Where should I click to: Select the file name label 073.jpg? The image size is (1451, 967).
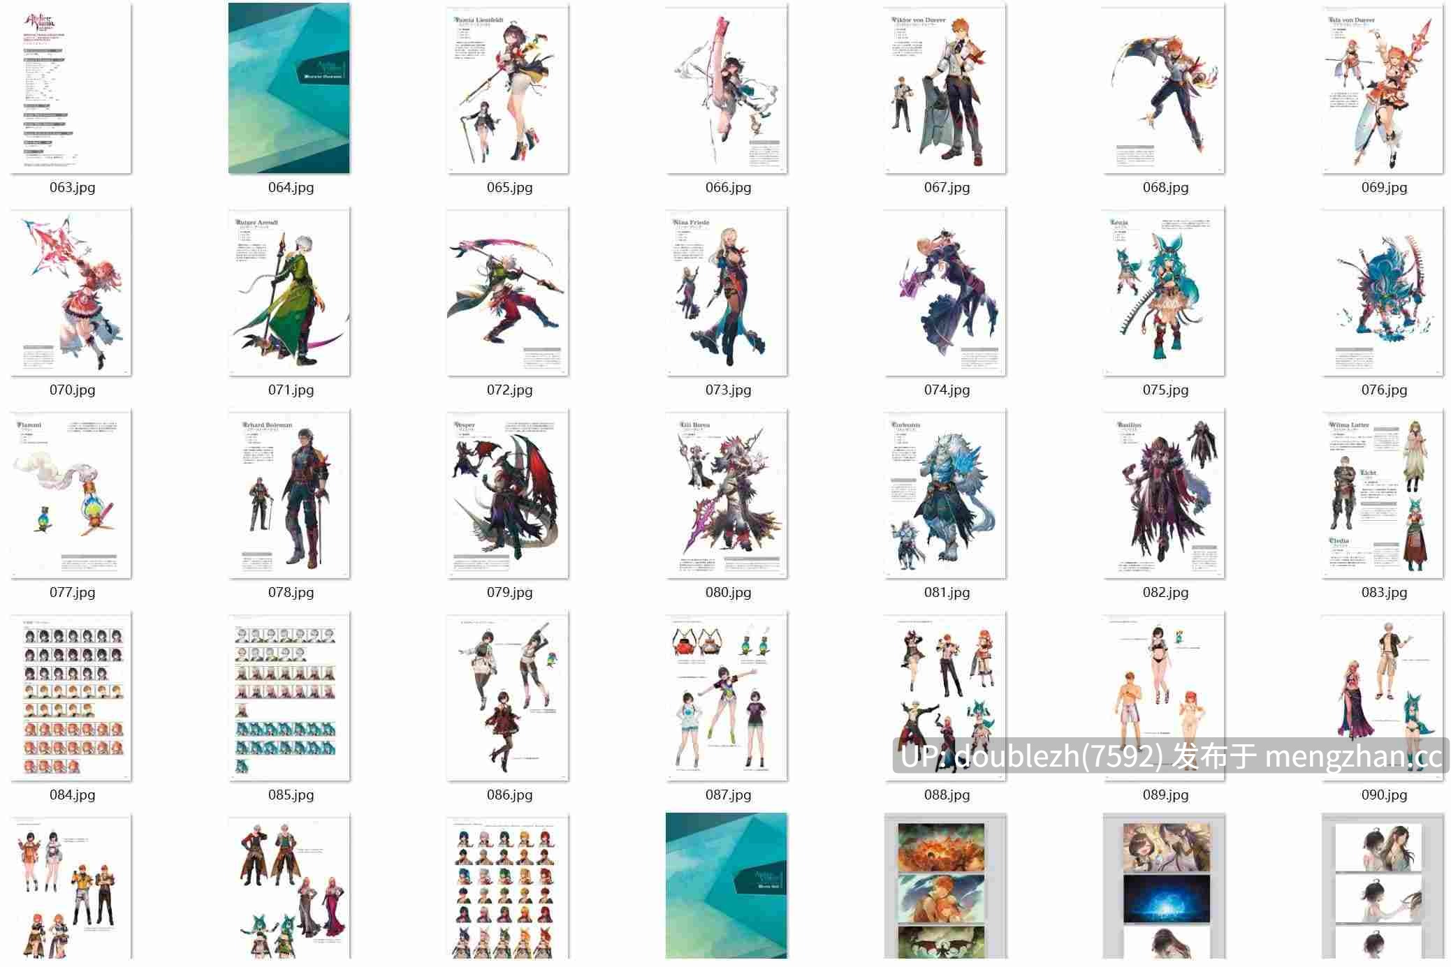tap(728, 390)
